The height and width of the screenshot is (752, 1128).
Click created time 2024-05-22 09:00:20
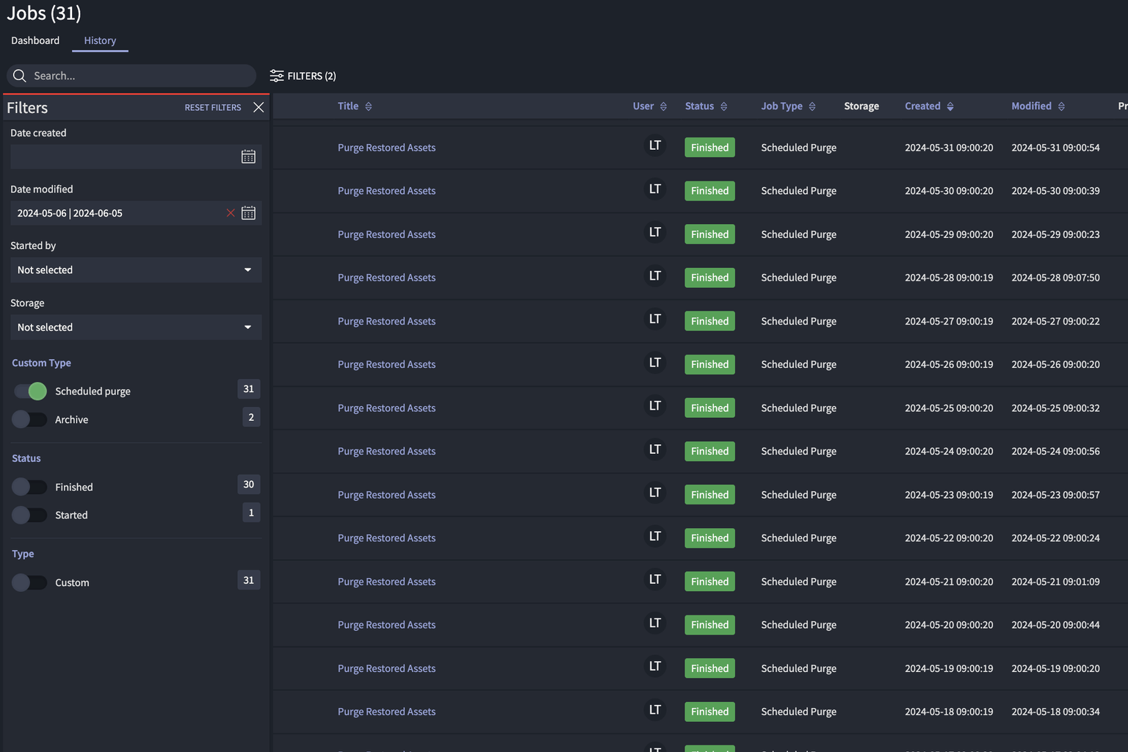(x=949, y=538)
